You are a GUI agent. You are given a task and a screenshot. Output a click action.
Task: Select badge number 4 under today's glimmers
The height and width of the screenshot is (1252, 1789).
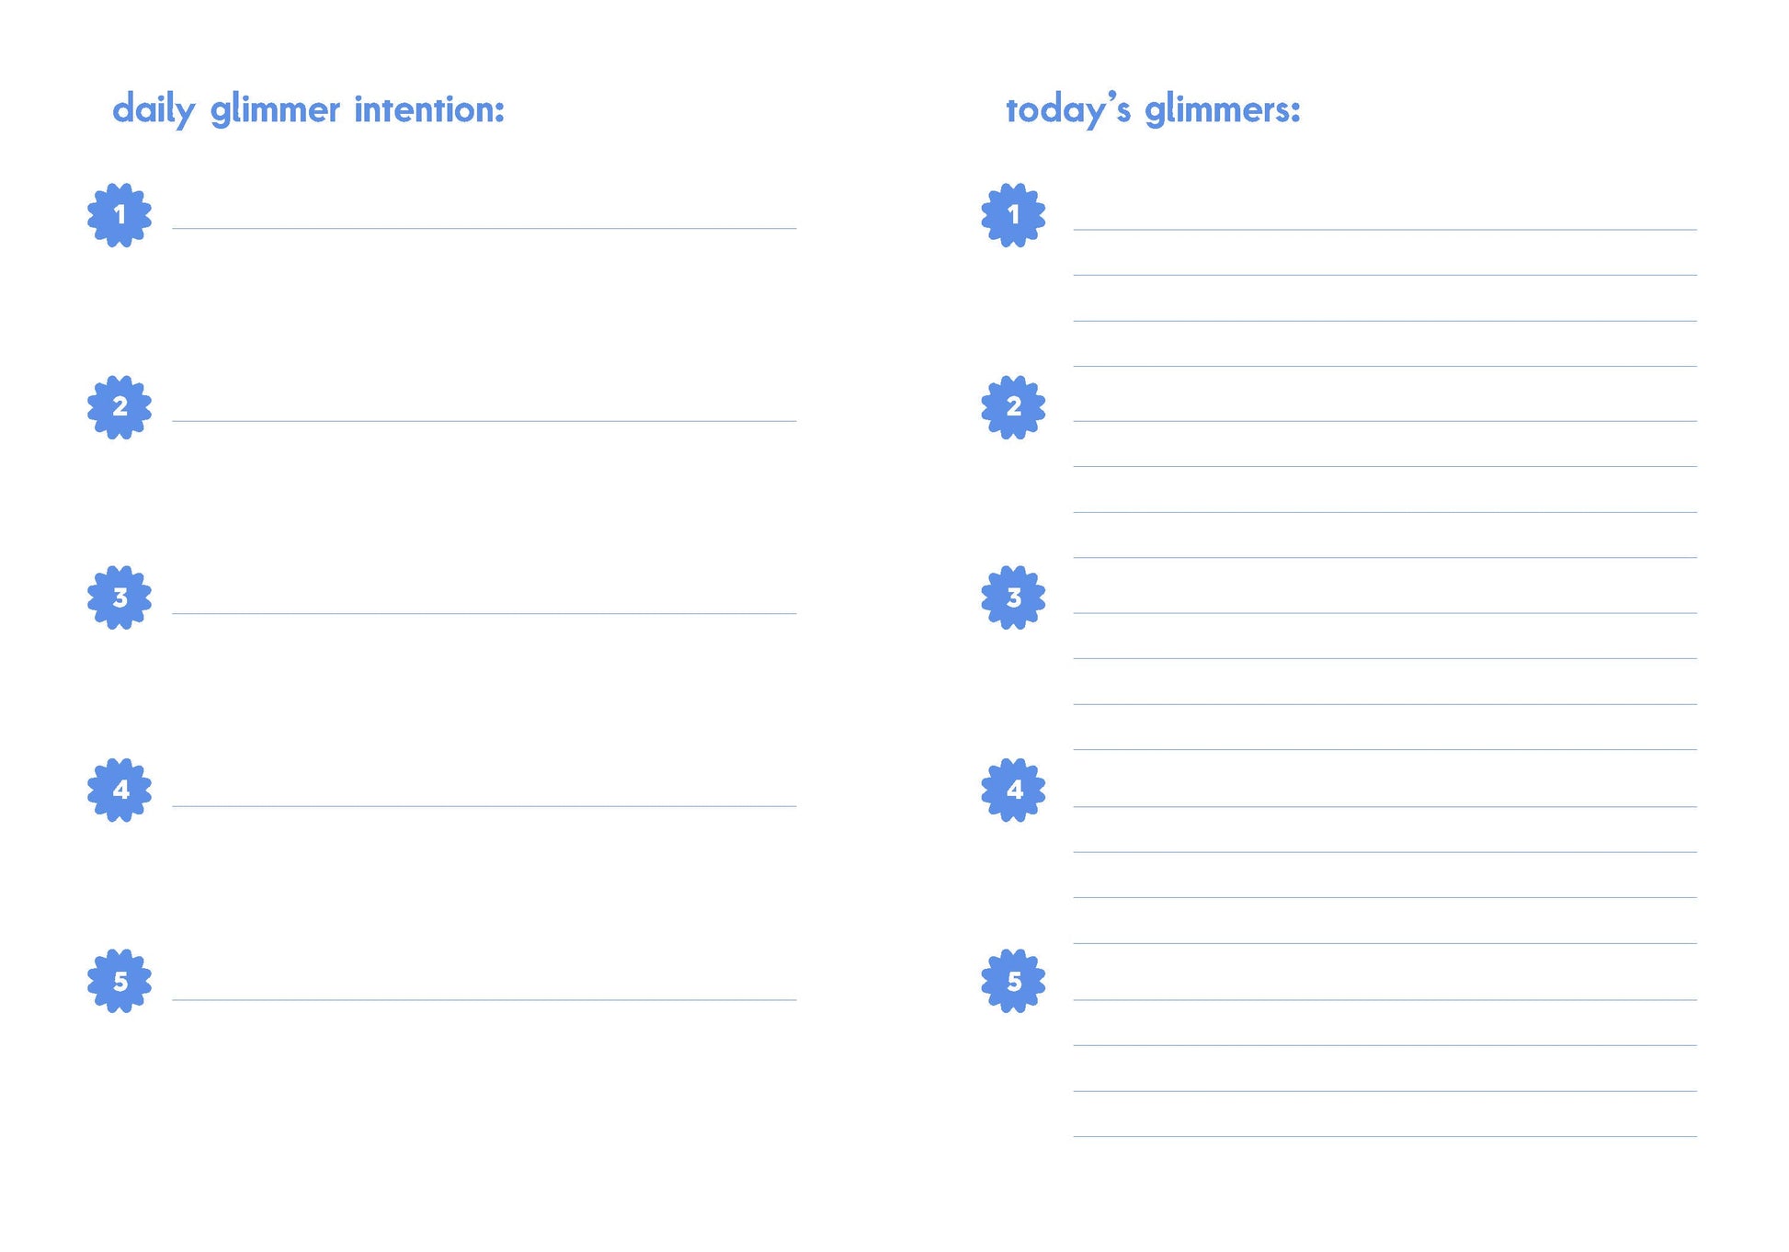click(1013, 790)
